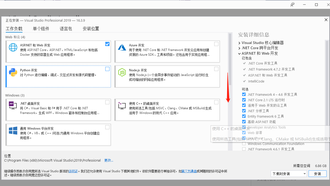Check the .NET 桌面开发 workload checkbox
330x186 pixels.
pos(107,102)
